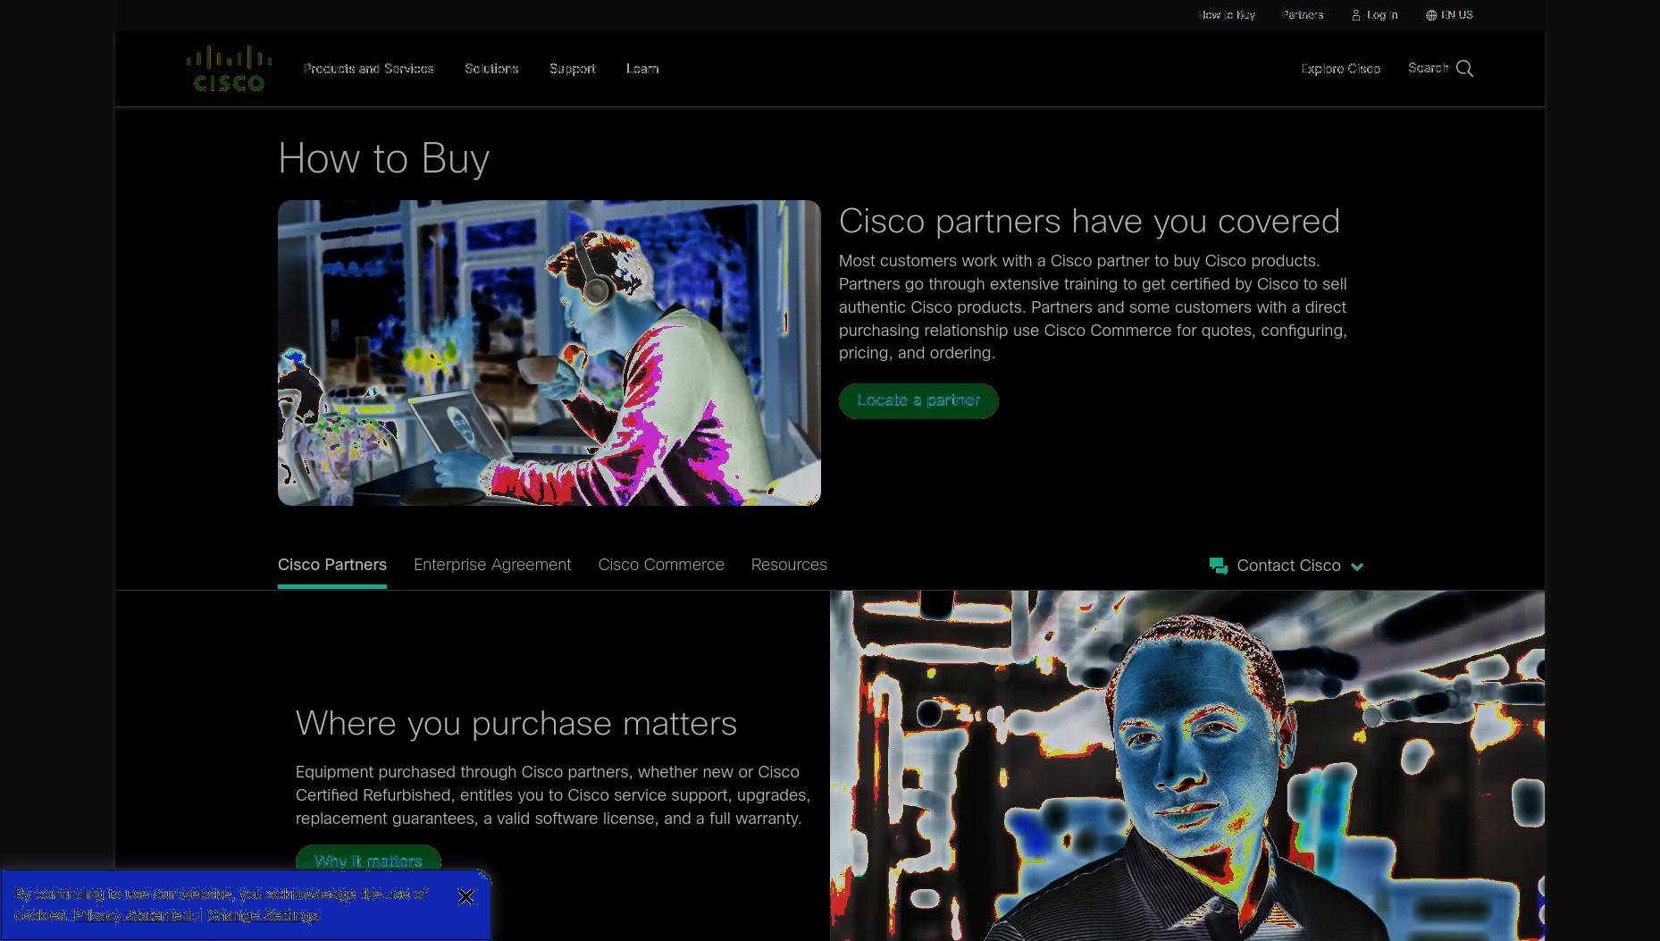
Task: Switch to the Cisco Commerce tab
Action: click(x=661, y=565)
